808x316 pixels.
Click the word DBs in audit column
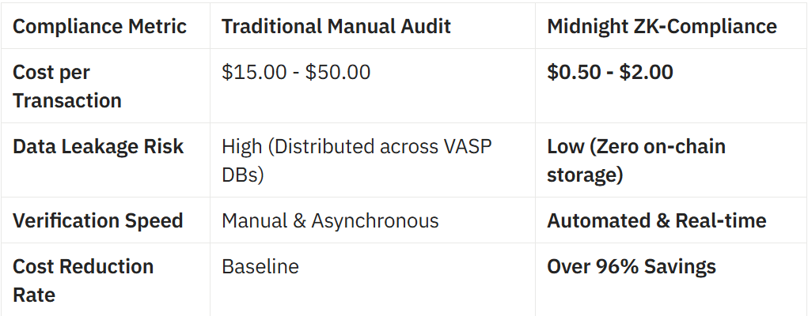[x=242, y=175]
